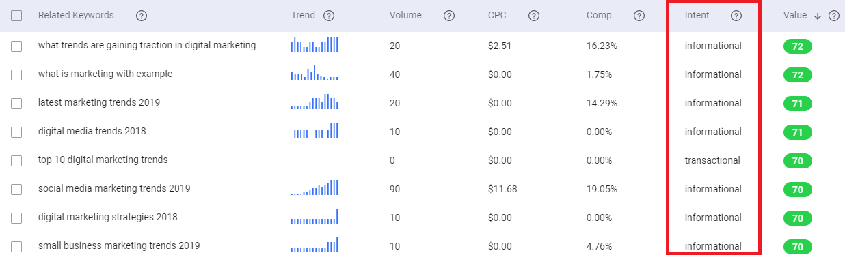Click the Value column sort arrow
The image size is (845, 255).
818,16
